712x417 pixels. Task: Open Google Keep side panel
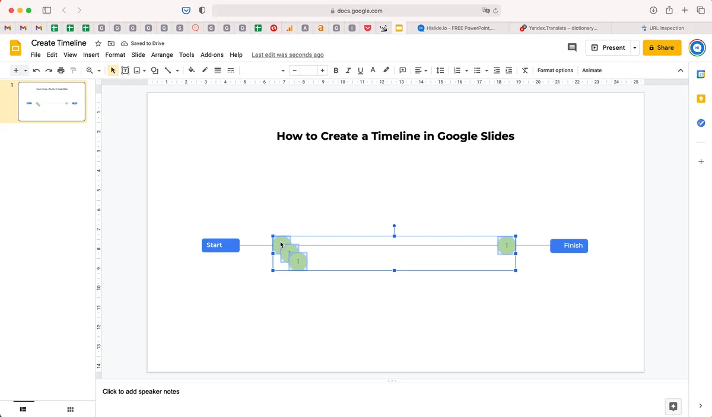[x=701, y=98]
